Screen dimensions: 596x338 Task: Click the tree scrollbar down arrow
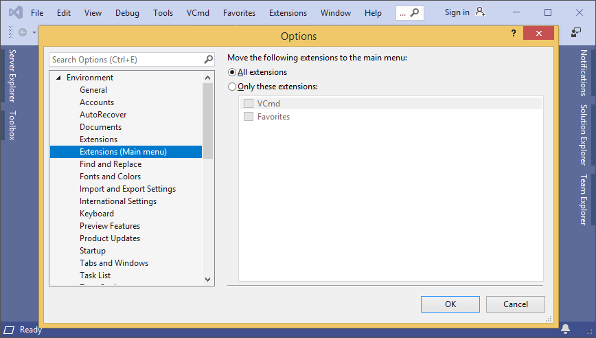(x=208, y=280)
